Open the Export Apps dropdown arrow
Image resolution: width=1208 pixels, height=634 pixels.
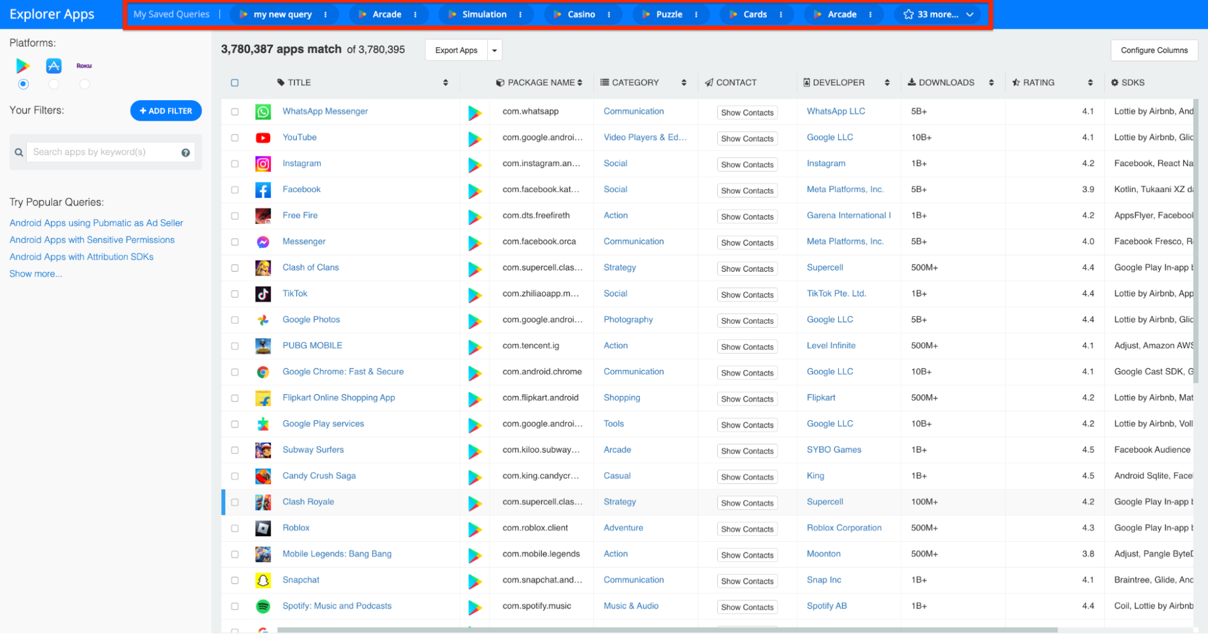[x=494, y=50]
